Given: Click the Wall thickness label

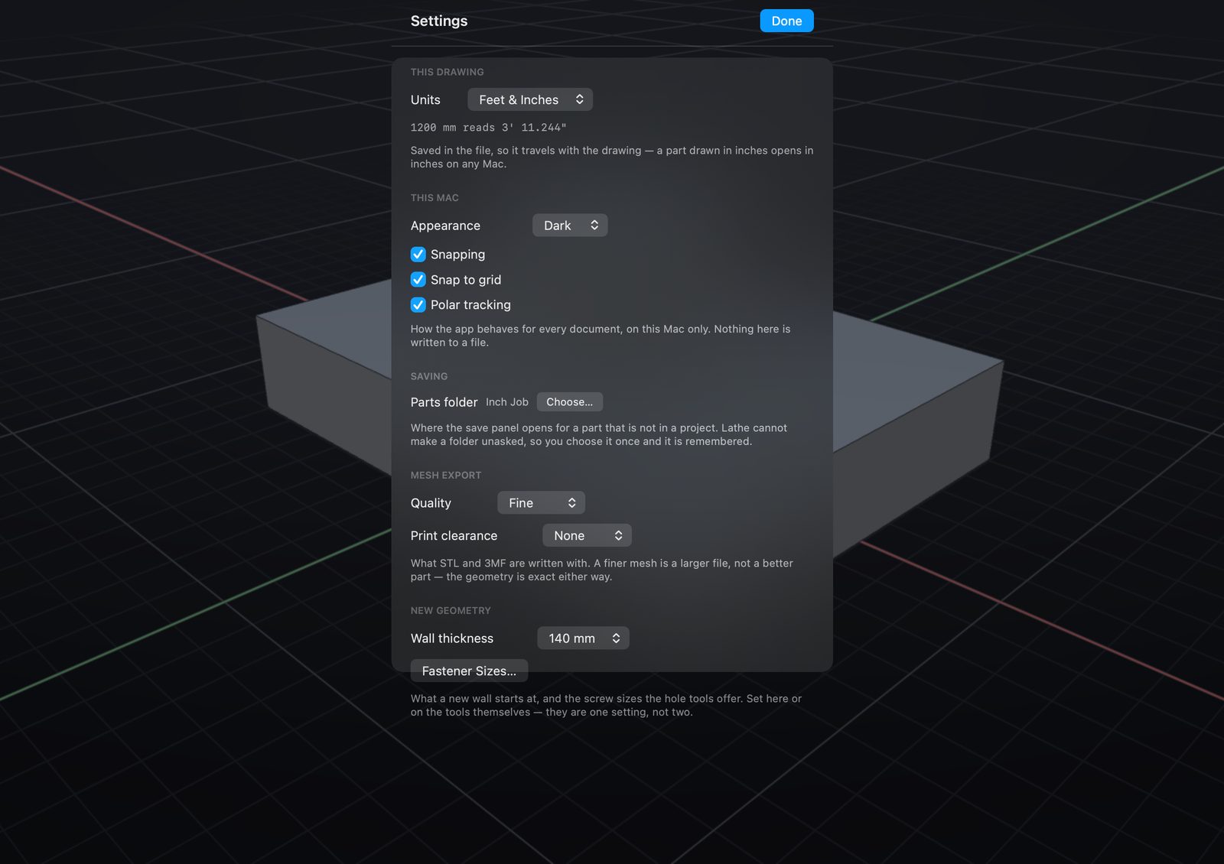Looking at the screenshot, I should coord(452,638).
